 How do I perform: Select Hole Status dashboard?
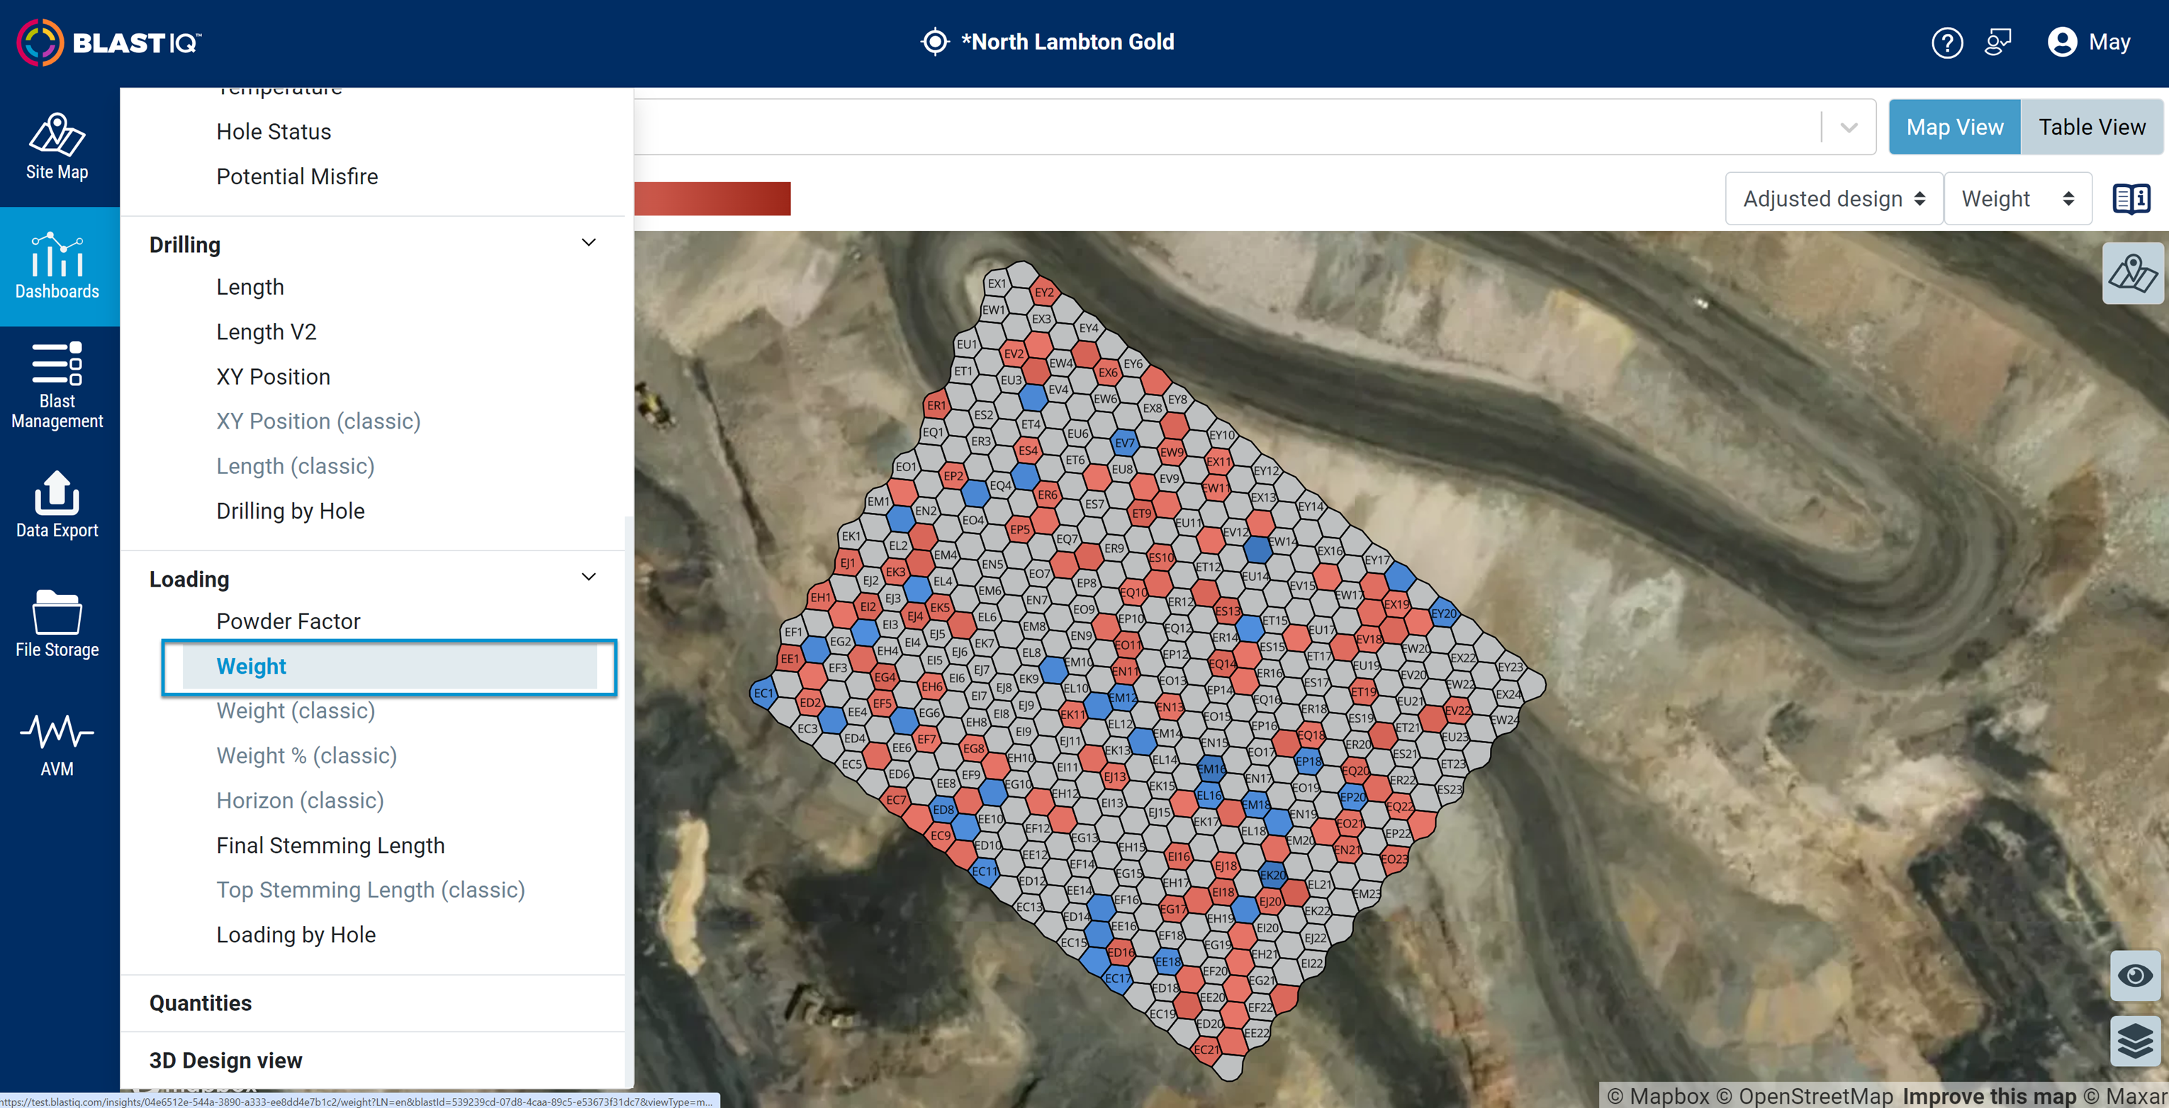coord(274,131)
